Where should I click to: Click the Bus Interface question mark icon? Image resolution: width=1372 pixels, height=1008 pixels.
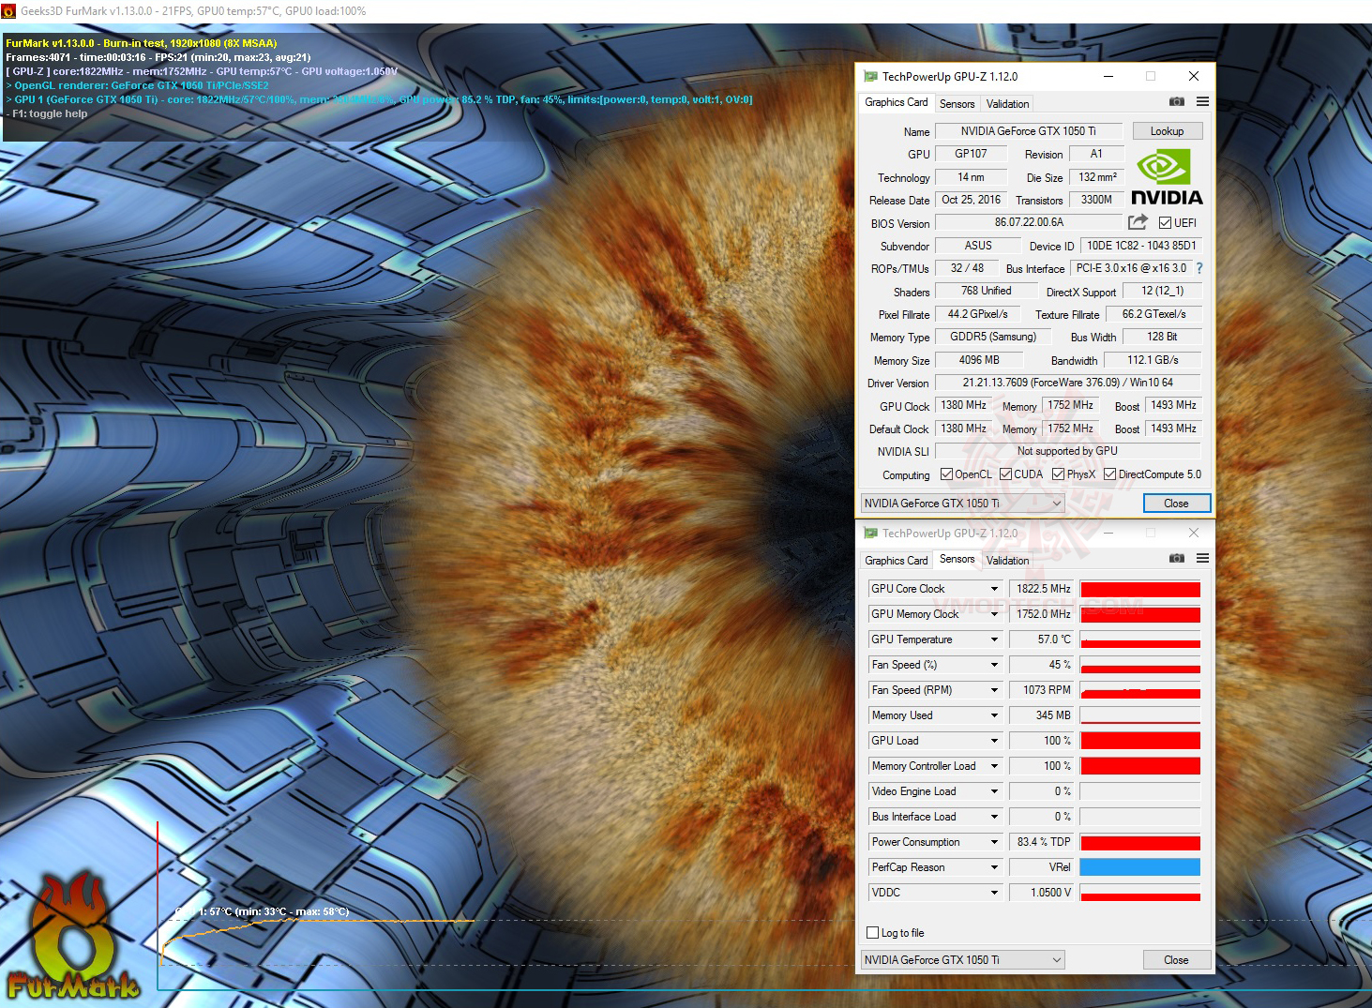tap(1199, 268)
